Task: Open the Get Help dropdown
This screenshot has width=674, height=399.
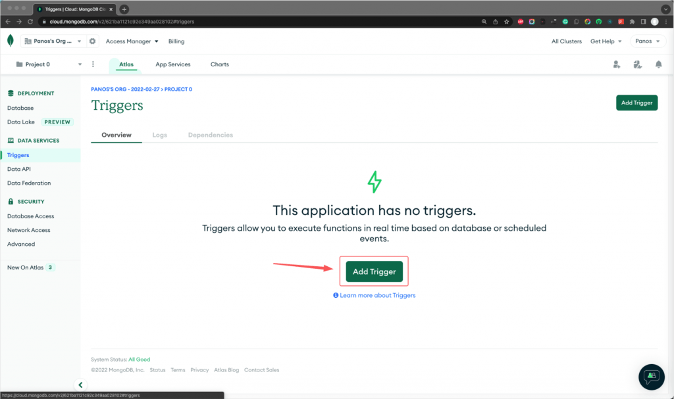Action: point(606,41)
